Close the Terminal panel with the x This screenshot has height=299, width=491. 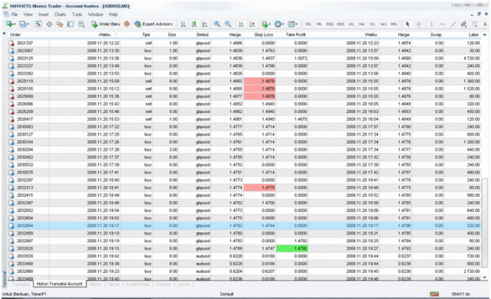(4, 33)
